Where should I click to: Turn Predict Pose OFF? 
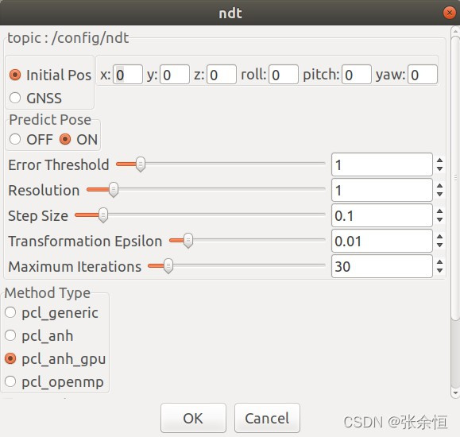pyautogui.click(x=15, y=139)
